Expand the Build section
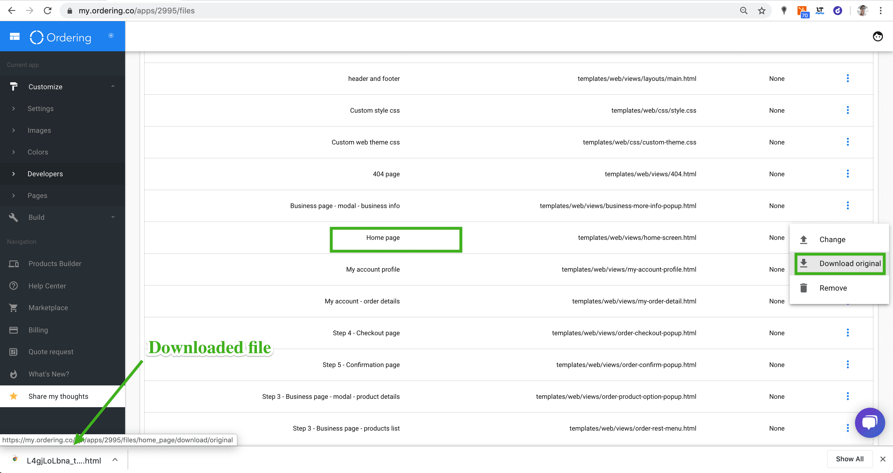 tap(113, 217)
